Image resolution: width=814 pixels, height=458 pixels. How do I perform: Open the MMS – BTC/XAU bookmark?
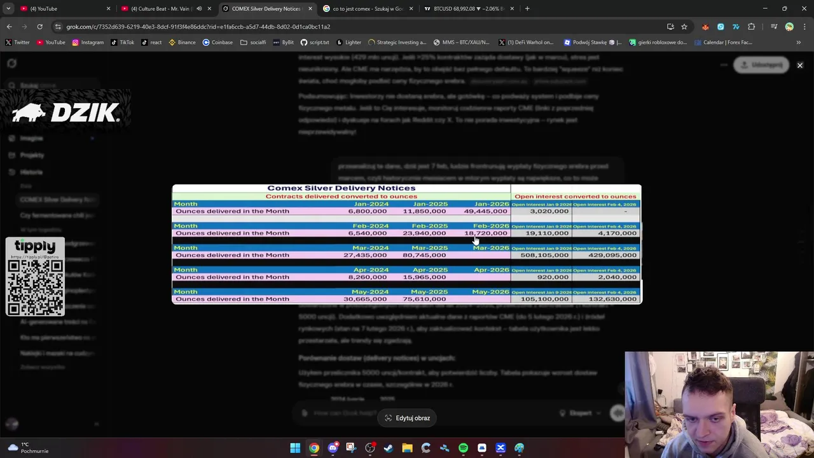coord(461,42)
